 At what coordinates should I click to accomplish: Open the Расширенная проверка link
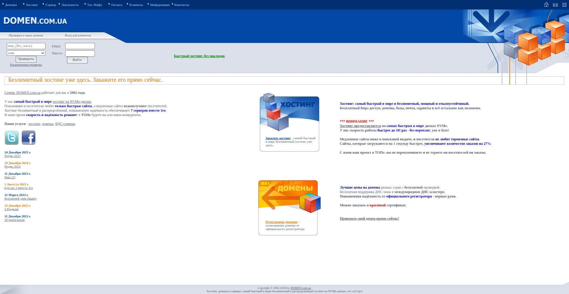point(26,65)
